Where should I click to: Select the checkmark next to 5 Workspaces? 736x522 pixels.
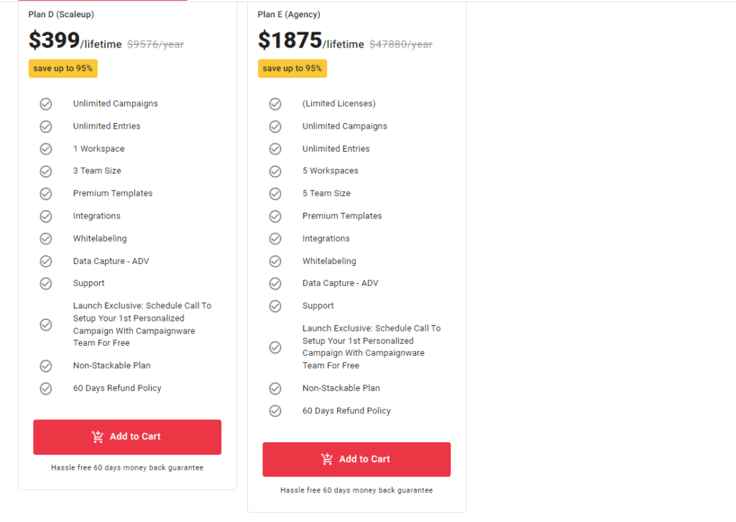coord(275,171)
